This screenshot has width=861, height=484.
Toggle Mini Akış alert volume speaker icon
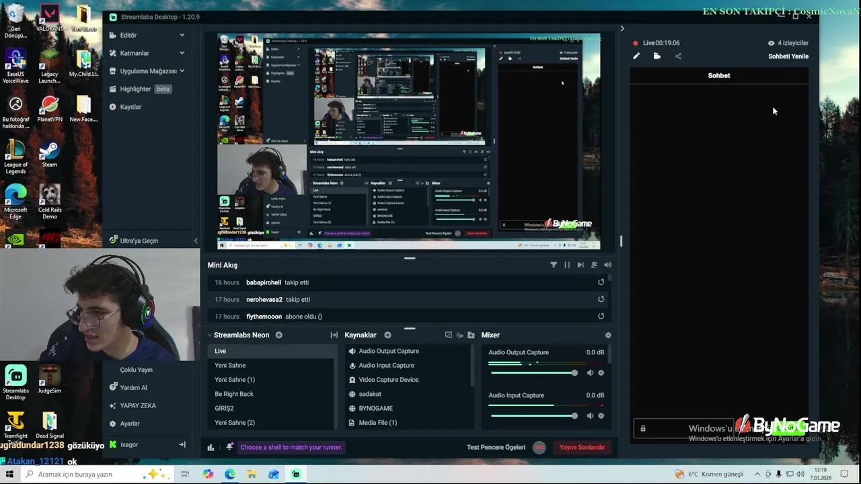pos(607,265)
